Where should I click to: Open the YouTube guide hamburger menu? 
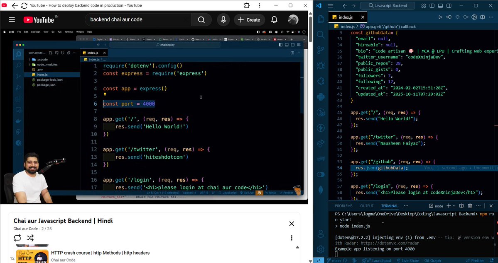pyautogui.click(x=12, y=19)
